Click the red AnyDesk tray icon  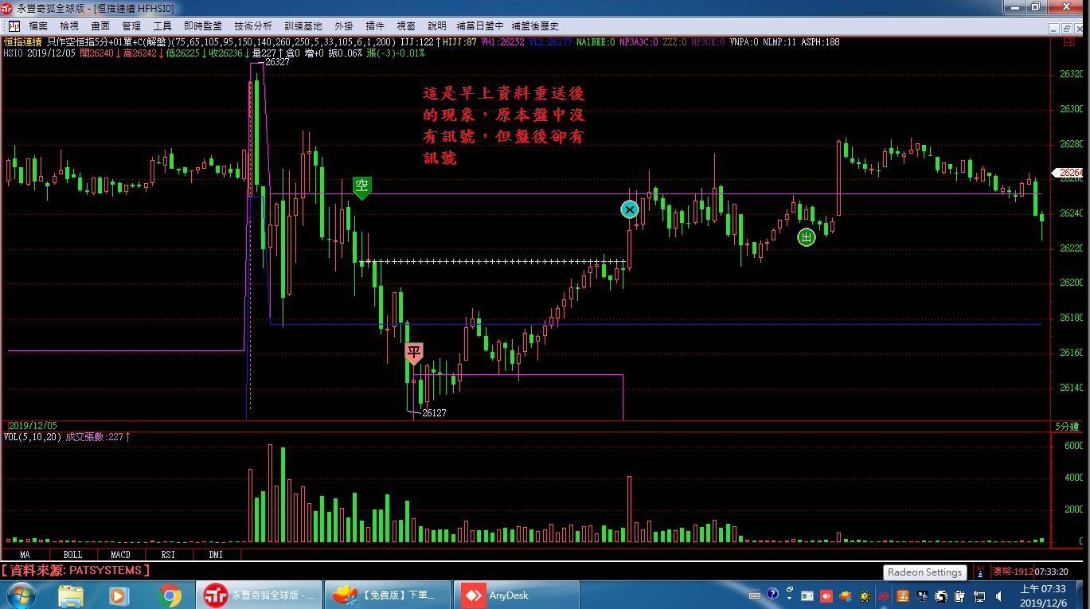click(826, 595)
